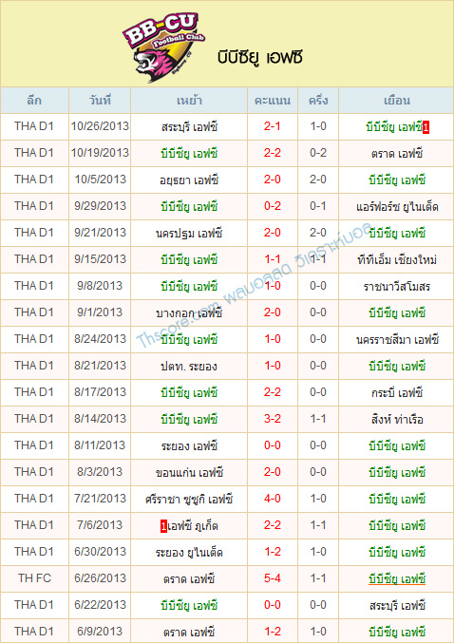The height and width of the screenshot is (643, 454).
Task: Click red card badge in 10/26/2013 row
Action: [426, 127]
